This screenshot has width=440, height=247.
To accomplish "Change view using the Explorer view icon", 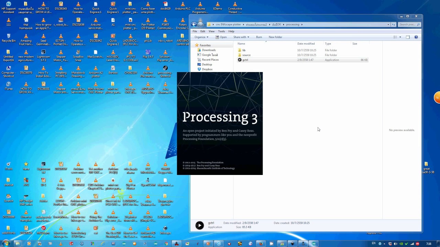I will (395, 37).
